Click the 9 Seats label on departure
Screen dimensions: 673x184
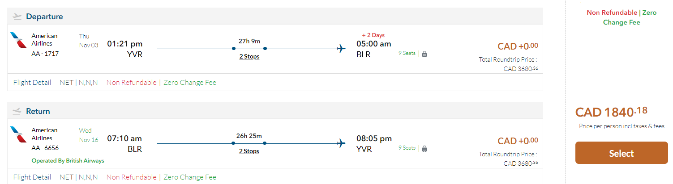(x=407, y=53)
